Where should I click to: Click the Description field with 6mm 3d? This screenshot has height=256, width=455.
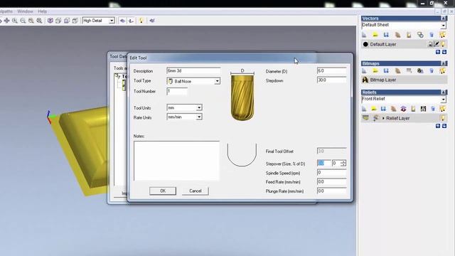click(x=193, y=71)
